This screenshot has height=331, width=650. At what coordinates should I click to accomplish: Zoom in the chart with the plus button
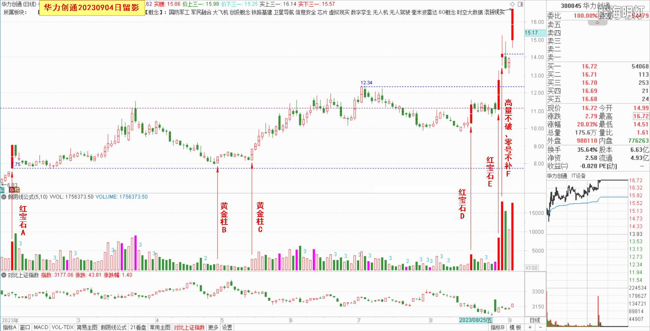point(530,328)
